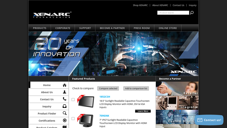Open the 709GNK monitor thumbnail
The height and width of the screenshot is (128, 227).
[86, 120]
